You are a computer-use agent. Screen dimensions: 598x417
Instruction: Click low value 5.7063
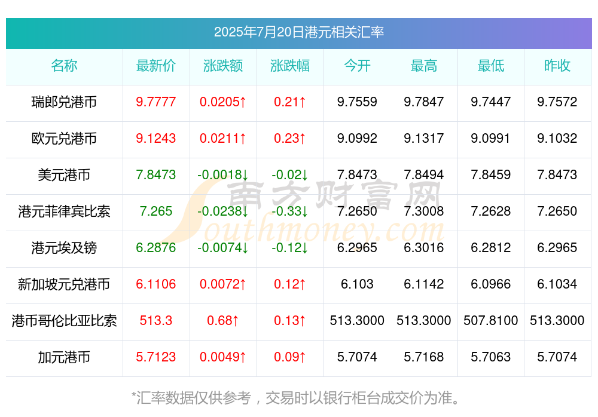coord(491,357)
